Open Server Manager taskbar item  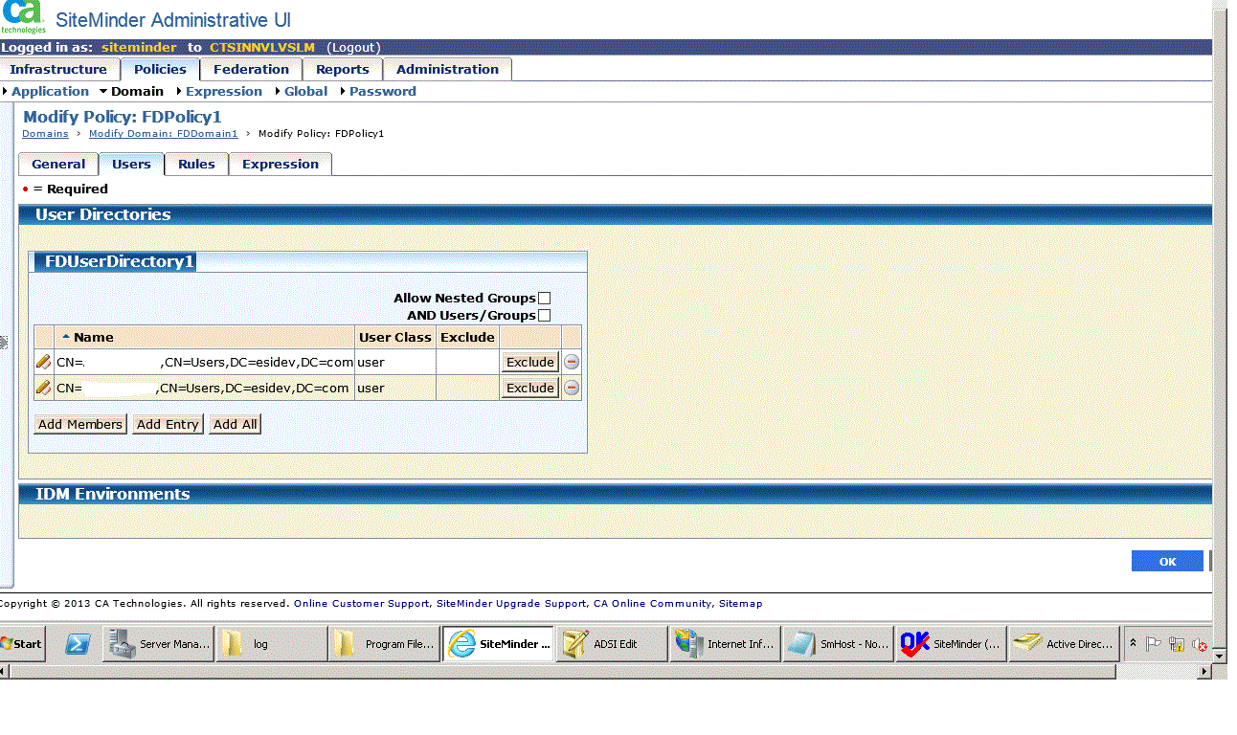pos(158,644)
